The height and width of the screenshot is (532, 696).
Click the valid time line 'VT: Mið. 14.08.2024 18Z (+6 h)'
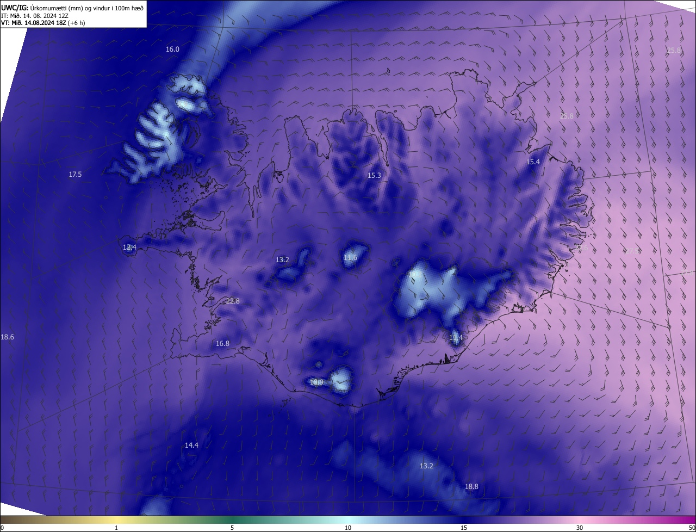click(x=43, y=23)
